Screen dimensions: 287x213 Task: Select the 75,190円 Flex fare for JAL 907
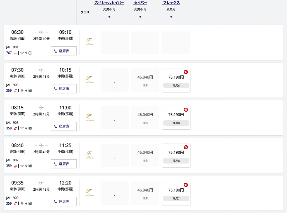176,155
